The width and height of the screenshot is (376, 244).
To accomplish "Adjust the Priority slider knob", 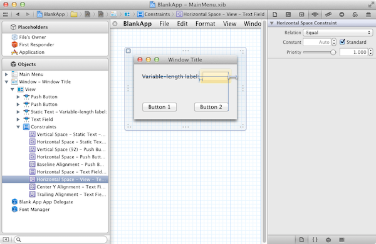I will click(x=333, y=52).
